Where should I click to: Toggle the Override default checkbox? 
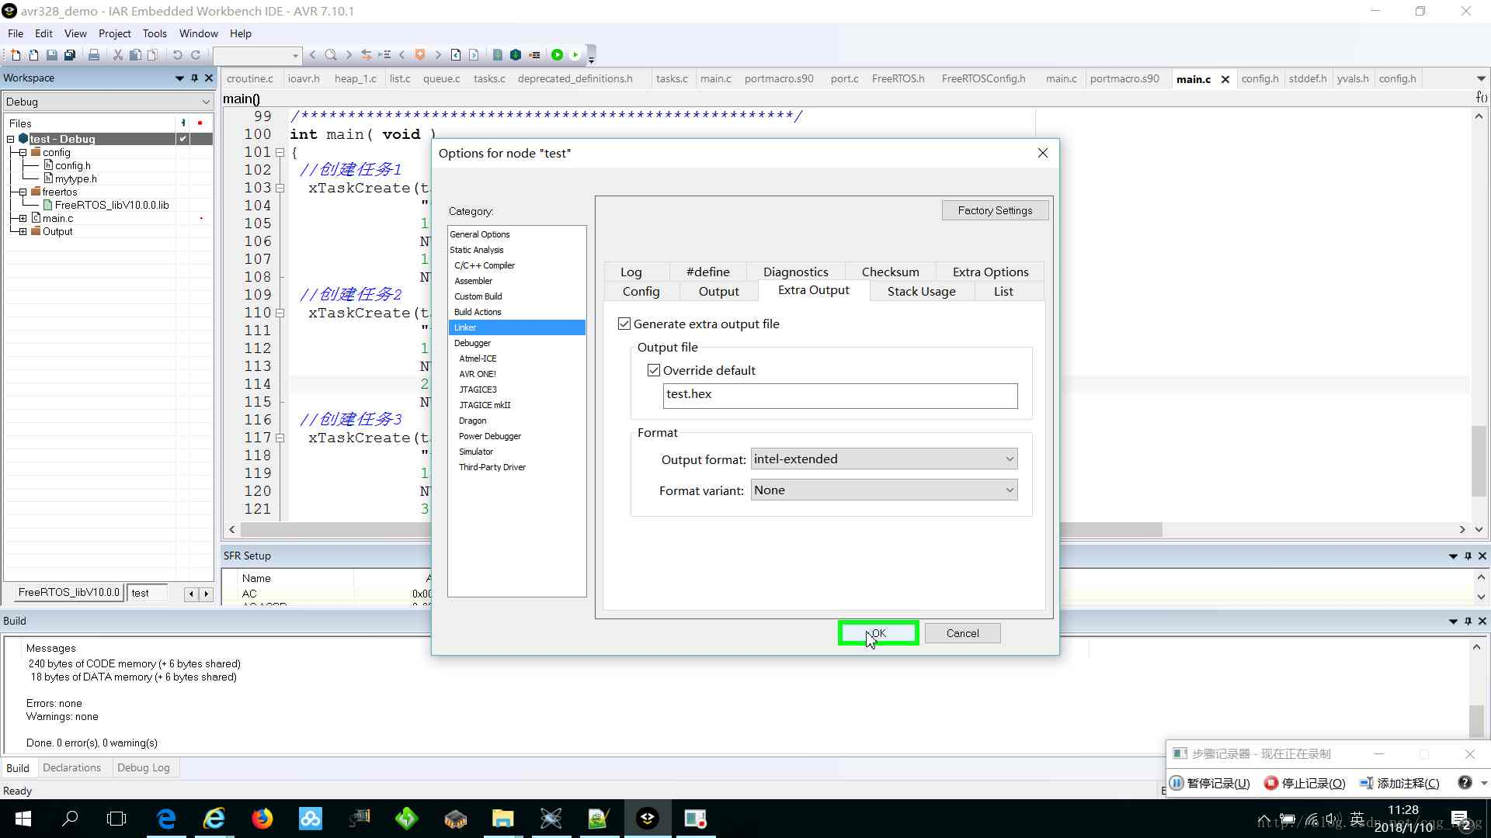654,370
